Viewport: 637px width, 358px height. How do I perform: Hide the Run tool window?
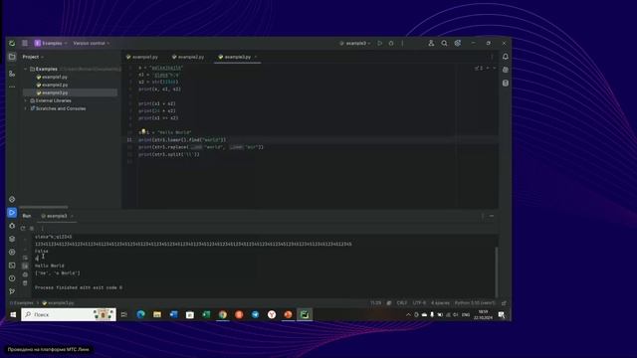(492, 216)
